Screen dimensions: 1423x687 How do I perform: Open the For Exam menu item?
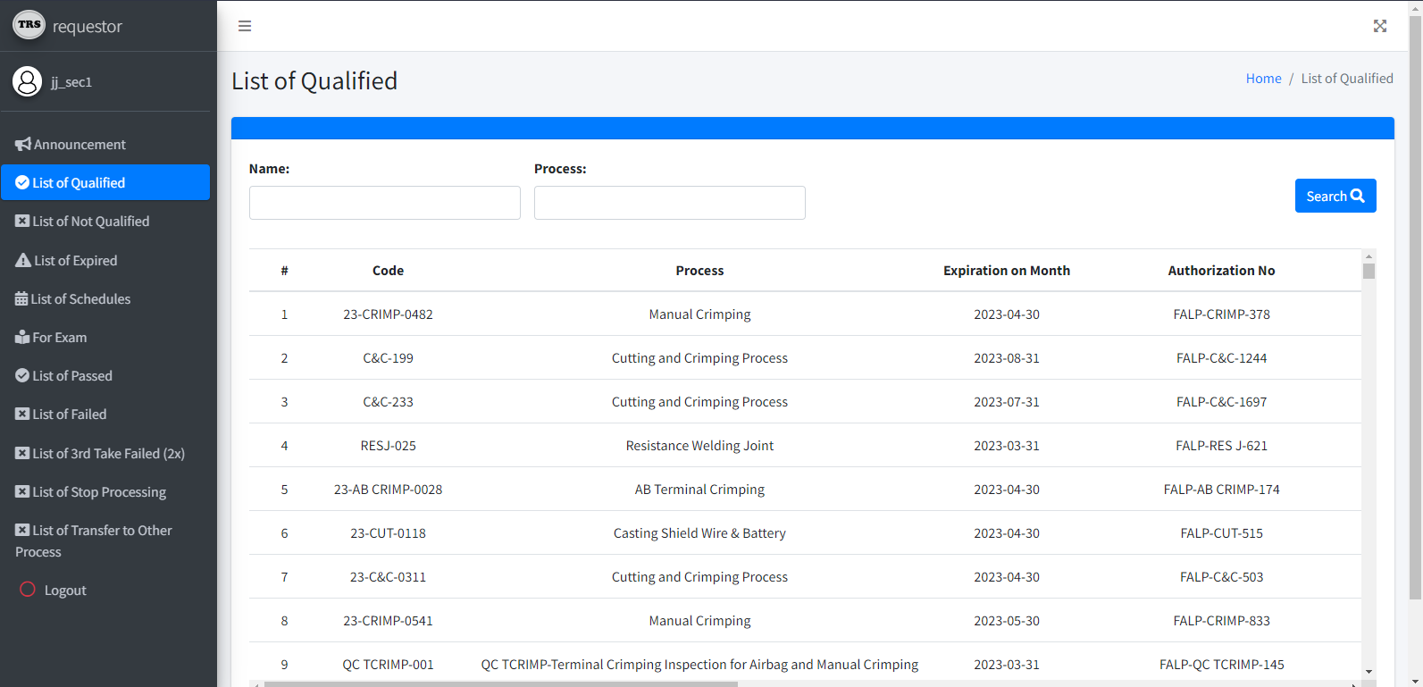pos(59,338)
